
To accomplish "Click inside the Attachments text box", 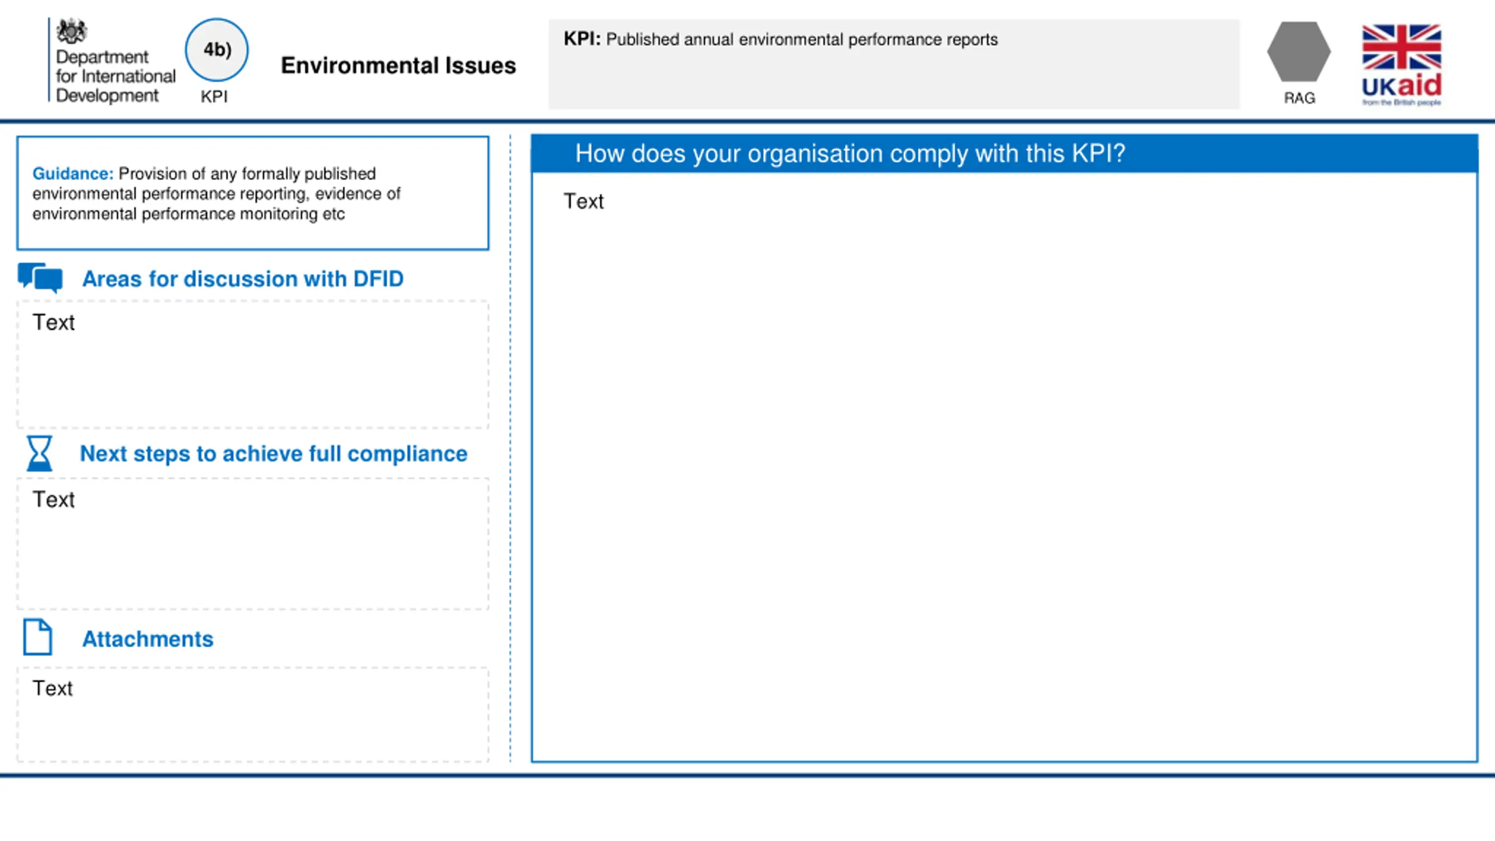I will [253, 715].
